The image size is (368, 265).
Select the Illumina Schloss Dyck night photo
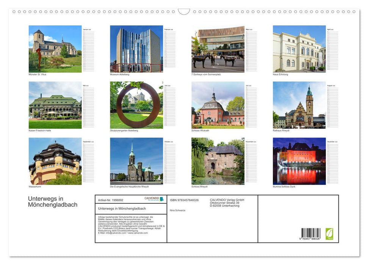pyautogui.click(x=298, y=161)
